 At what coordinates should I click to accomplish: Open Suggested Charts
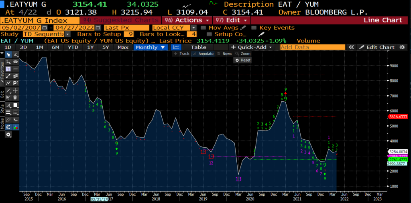[120, 20]
